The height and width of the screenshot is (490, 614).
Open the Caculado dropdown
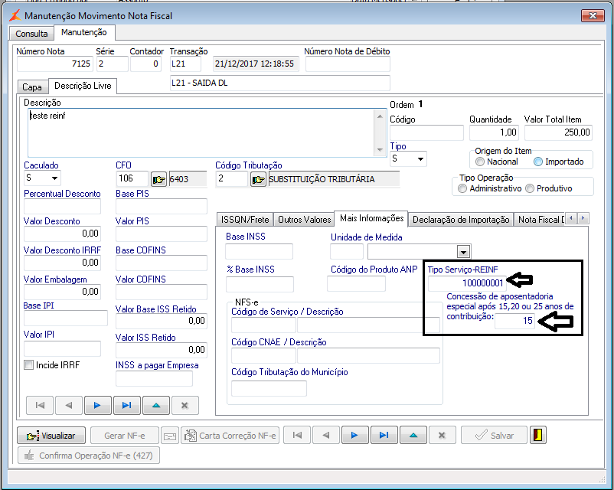click(54, 179)
